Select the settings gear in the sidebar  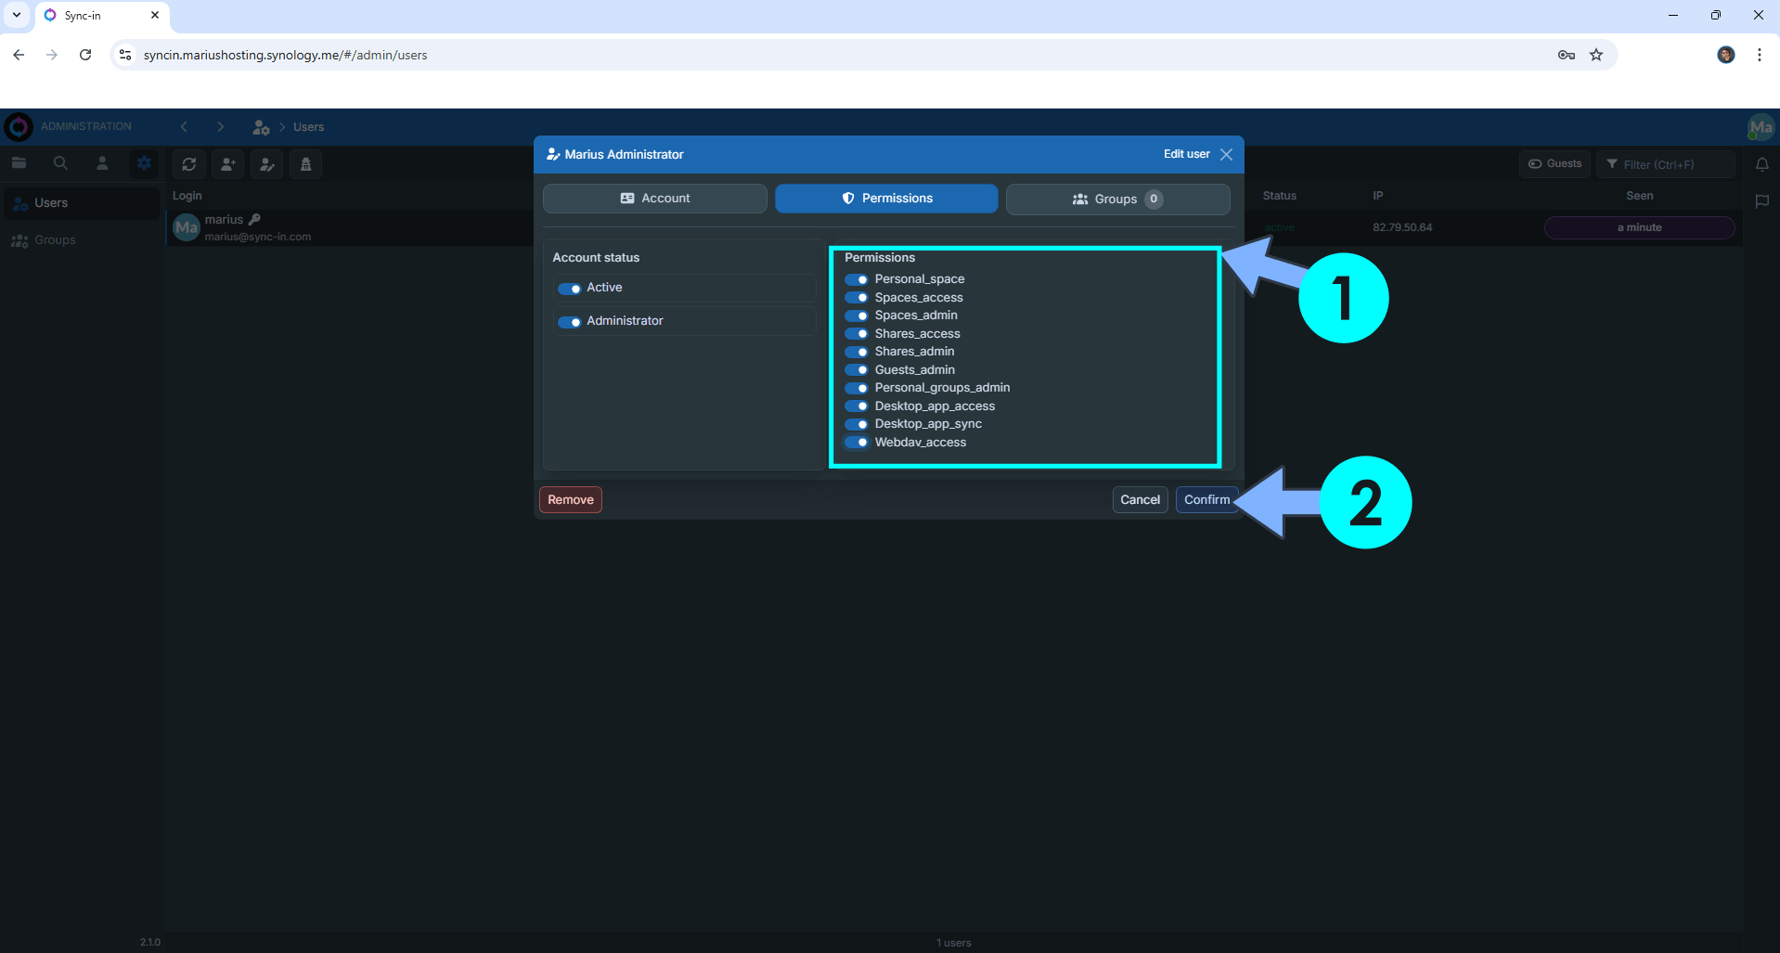144,162
